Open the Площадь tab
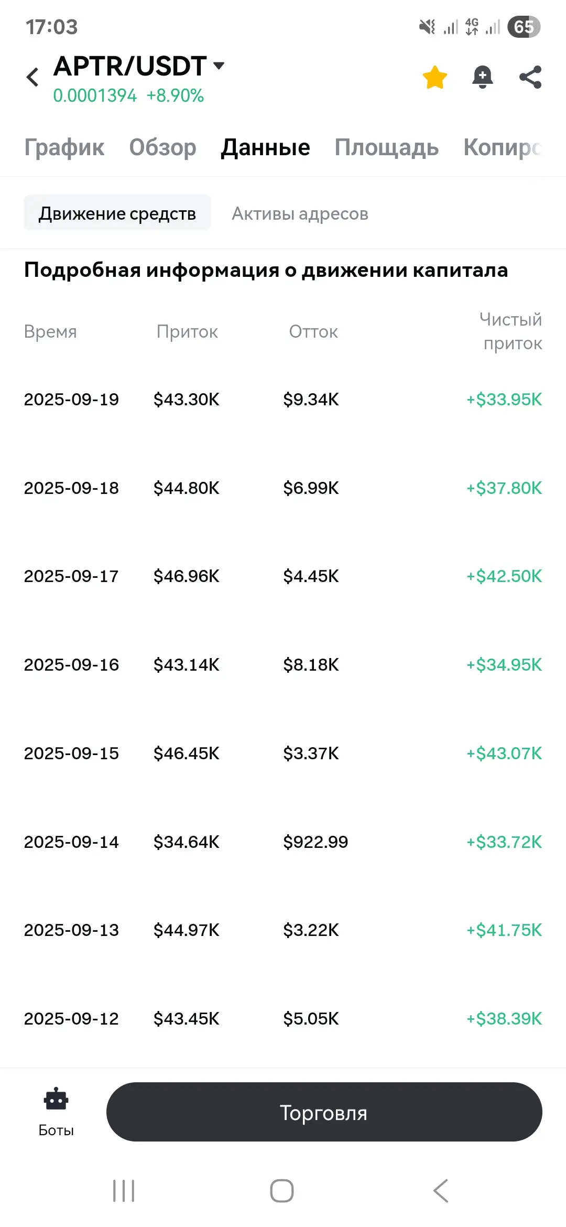The height and width of the screenshot is (1227, 566). point(387,147)
